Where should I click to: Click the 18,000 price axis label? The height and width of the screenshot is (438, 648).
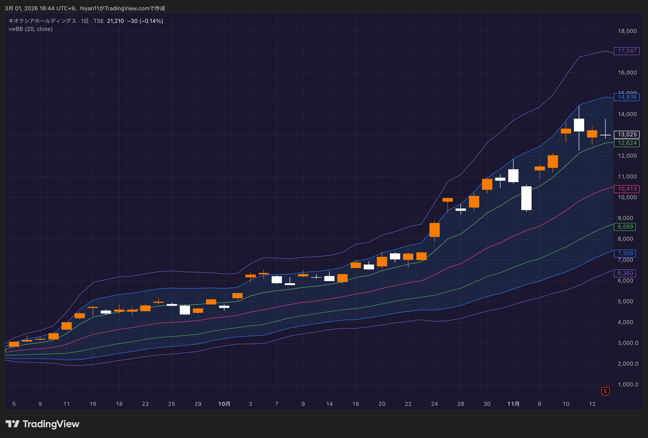coord(627,31)
